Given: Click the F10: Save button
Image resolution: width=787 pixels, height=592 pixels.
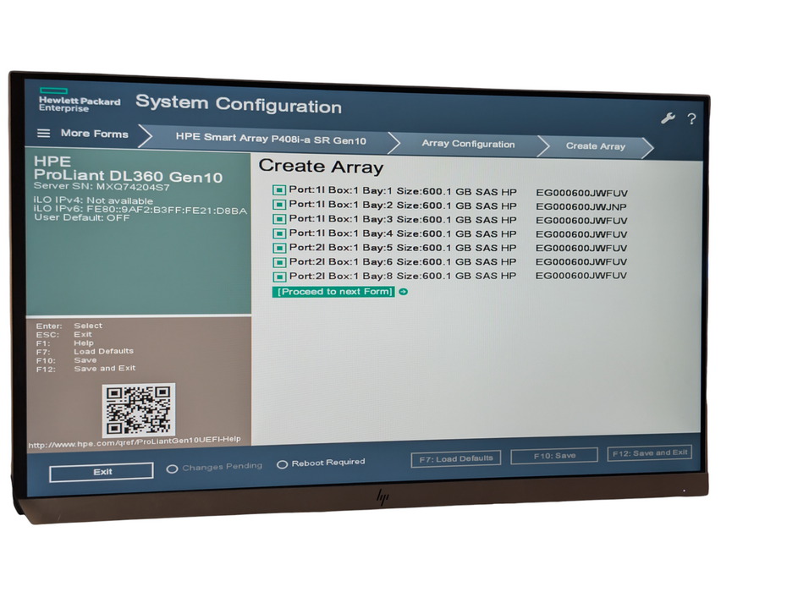Looking at the screenshot, I should click(554, 456).
